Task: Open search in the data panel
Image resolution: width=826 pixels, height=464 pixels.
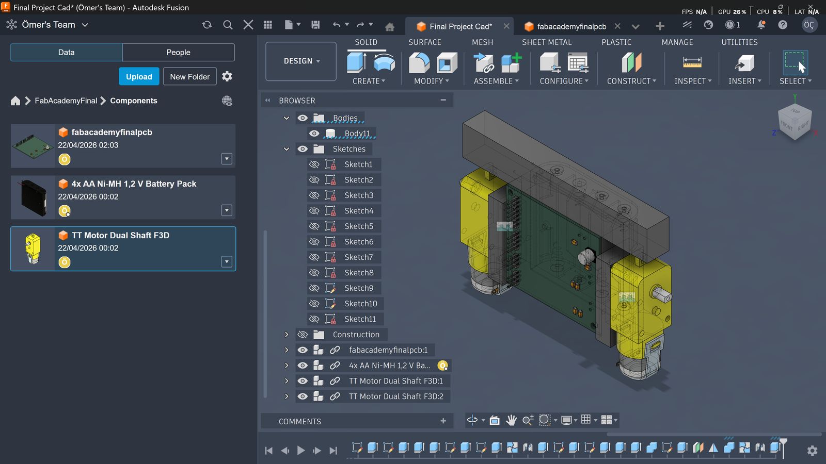Action: coord(228,25)
